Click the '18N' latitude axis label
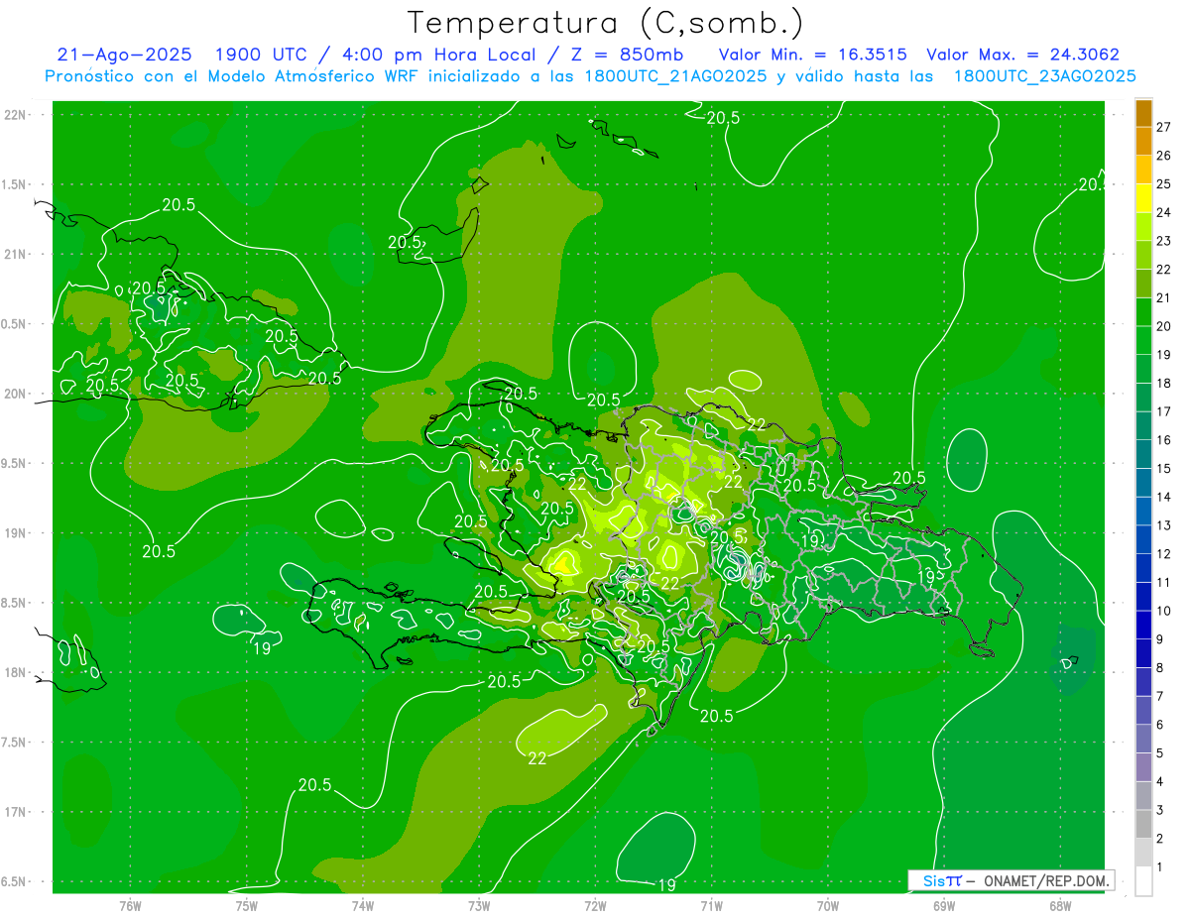 15,672
